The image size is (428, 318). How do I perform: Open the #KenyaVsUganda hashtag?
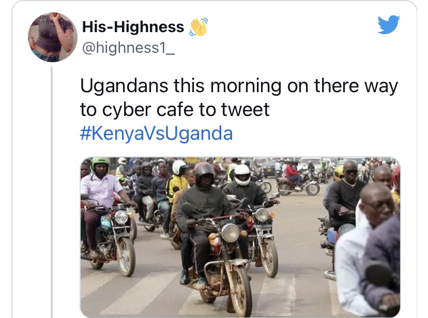(x=157, y=134)
